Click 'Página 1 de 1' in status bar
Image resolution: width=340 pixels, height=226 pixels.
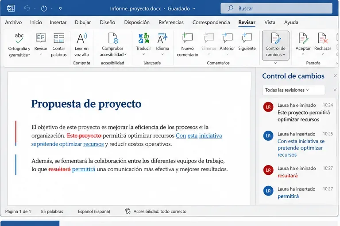pyautogui.click(x=18, y=211)
